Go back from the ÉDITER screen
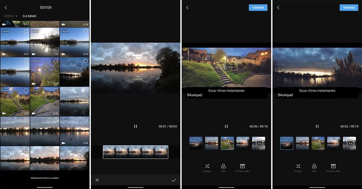This screenshot has width=362, height=189. point(6,8)
